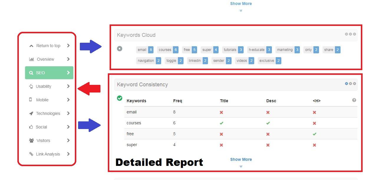
Task: Click the Show More link at page top
Action: pos(241,3)
